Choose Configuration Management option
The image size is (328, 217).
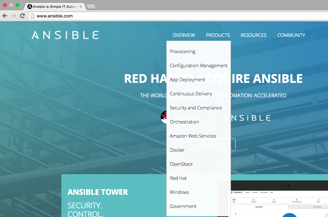pos(199,65)
